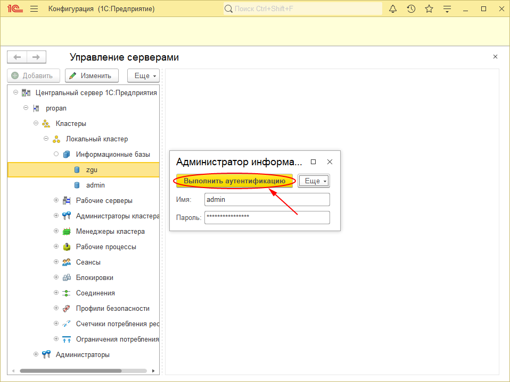Expand the Администраторы кластера node

(56, 216)
